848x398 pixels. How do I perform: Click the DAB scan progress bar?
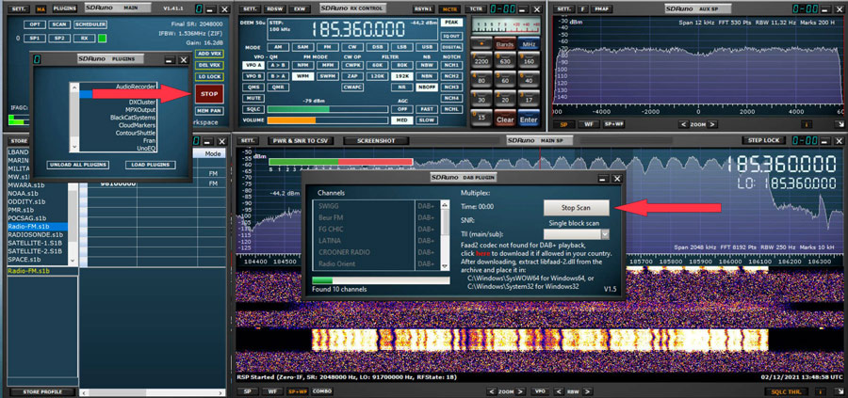click(381, 280)
